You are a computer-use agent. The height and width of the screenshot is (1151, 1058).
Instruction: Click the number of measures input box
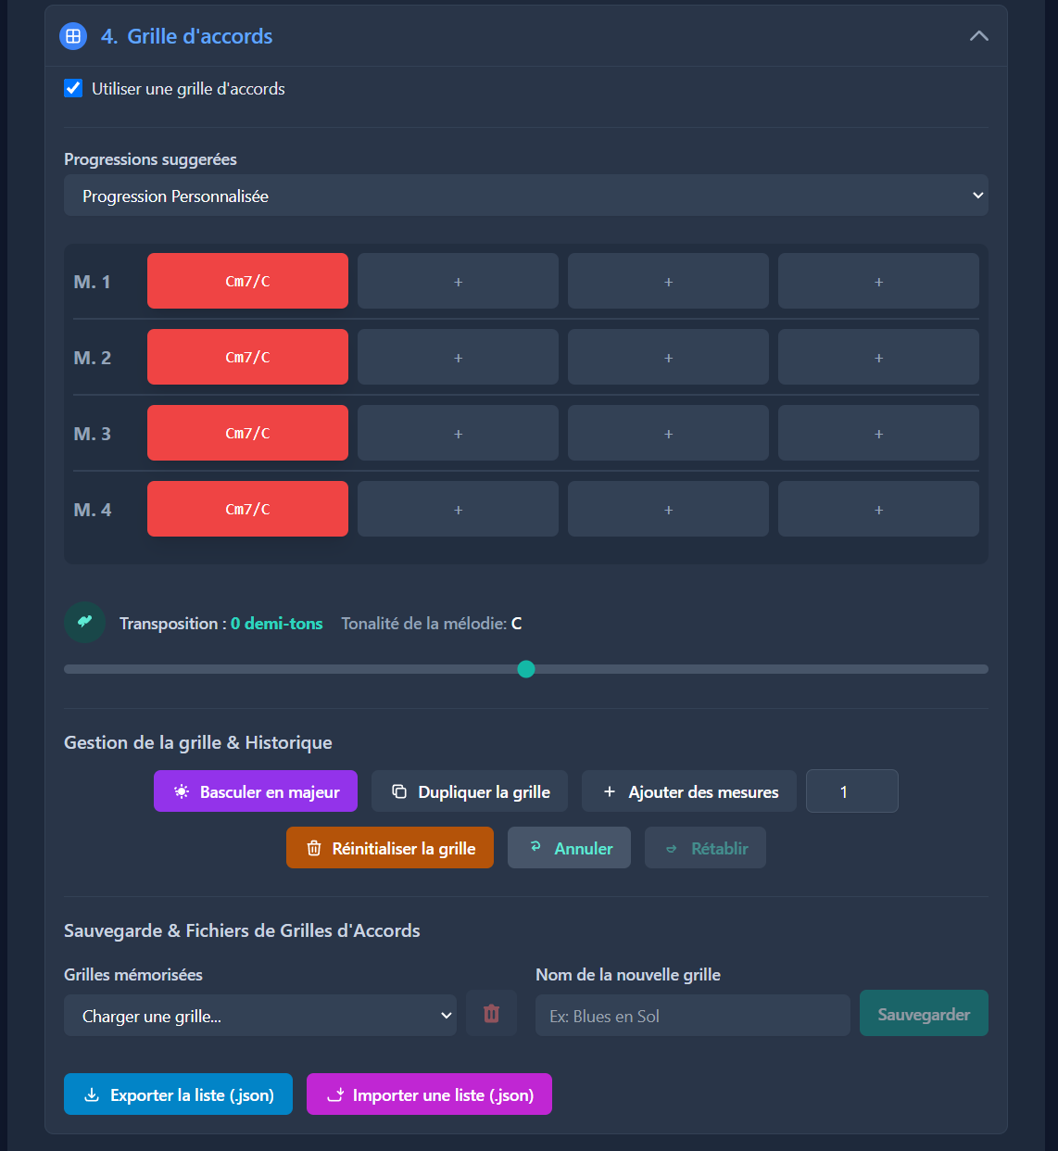(x=851, y=791)
